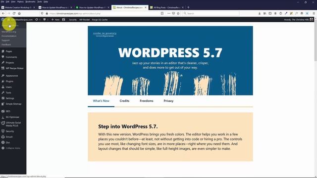The width and height of the screenshot is (317, 178).
Task: Open the Bookmarks menu
Action: pos(30,1)
